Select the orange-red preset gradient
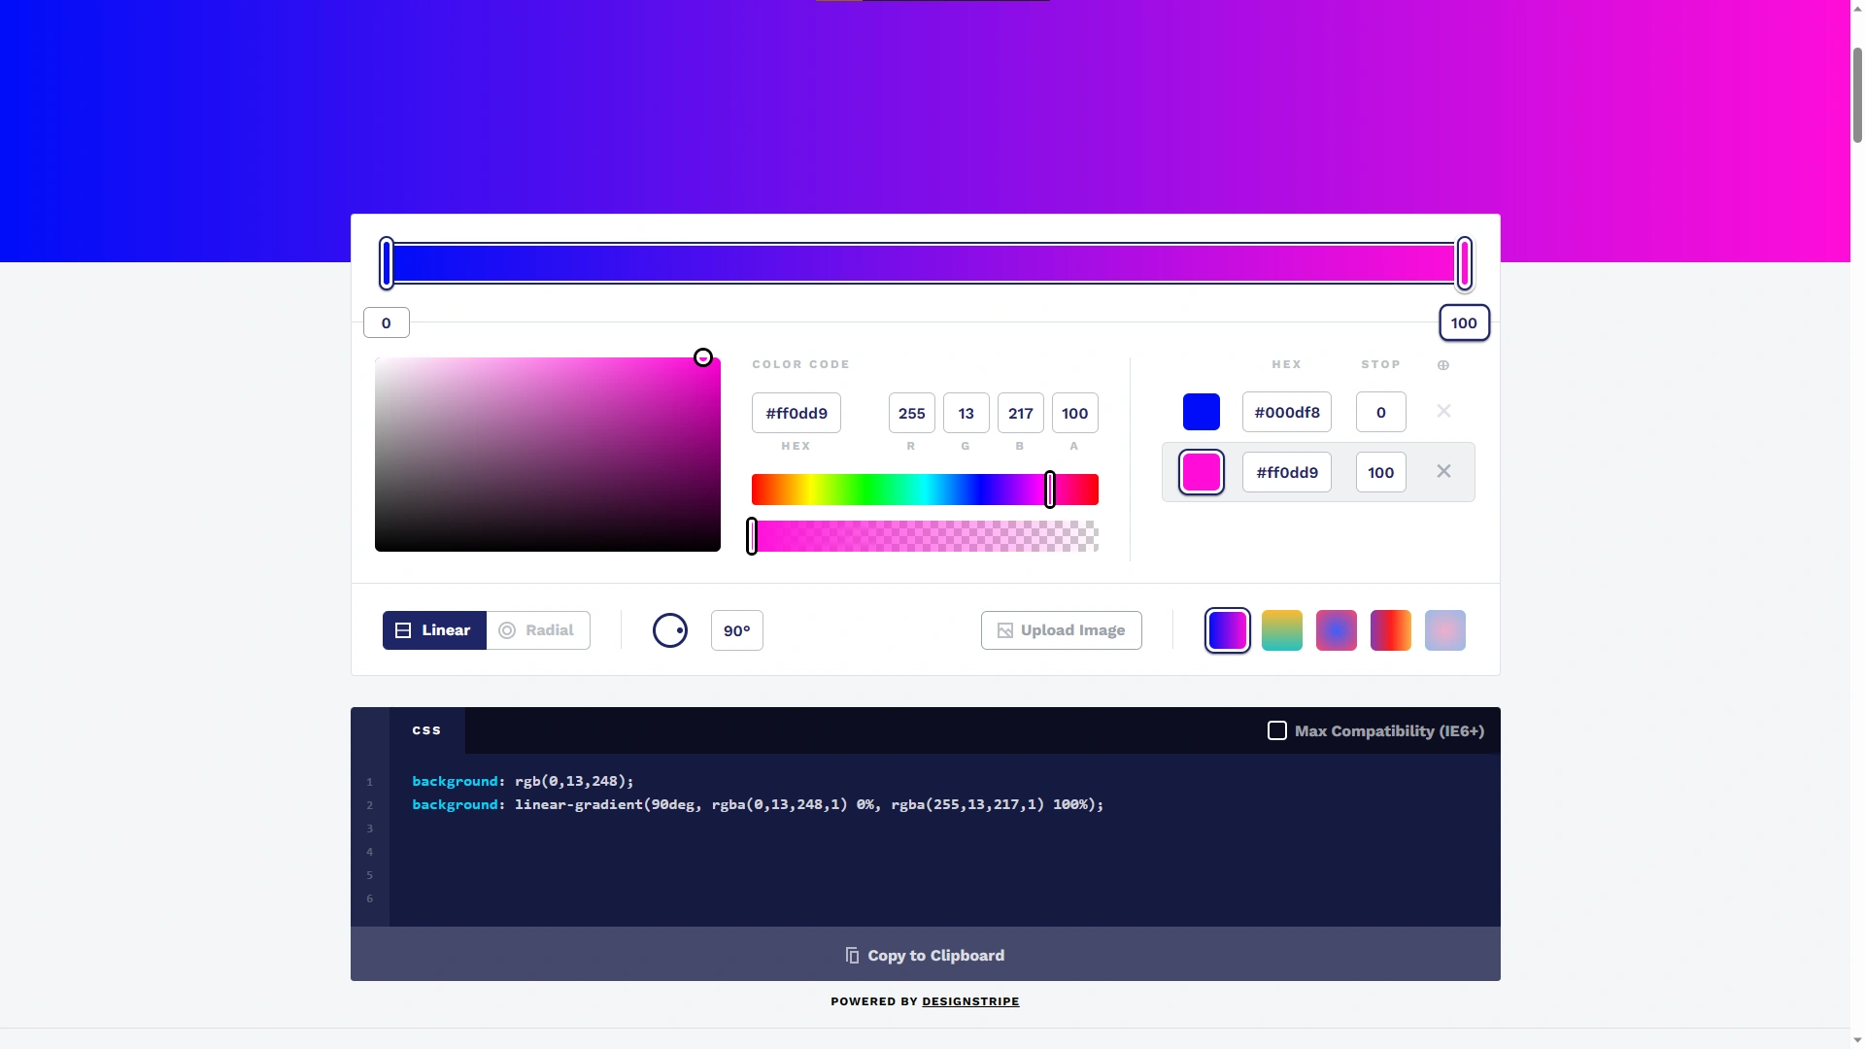The height and width of the screenshot is (1049, 1865). click(1390, 629)
